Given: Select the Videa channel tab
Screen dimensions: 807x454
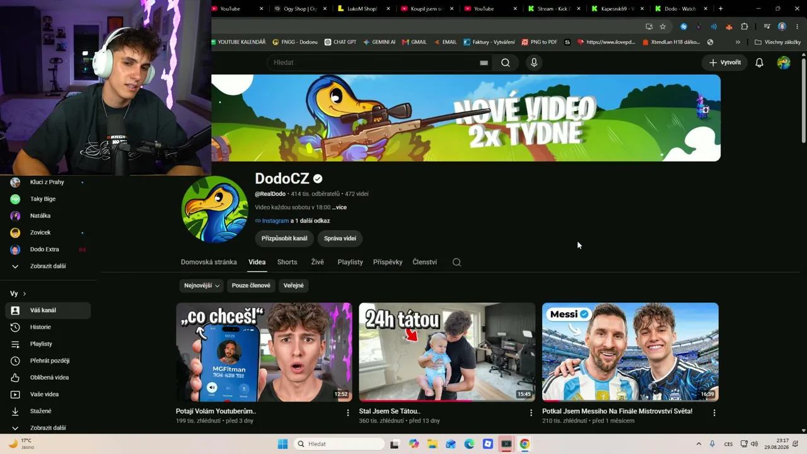Looking at the screenshot, I should click(257, 262).
